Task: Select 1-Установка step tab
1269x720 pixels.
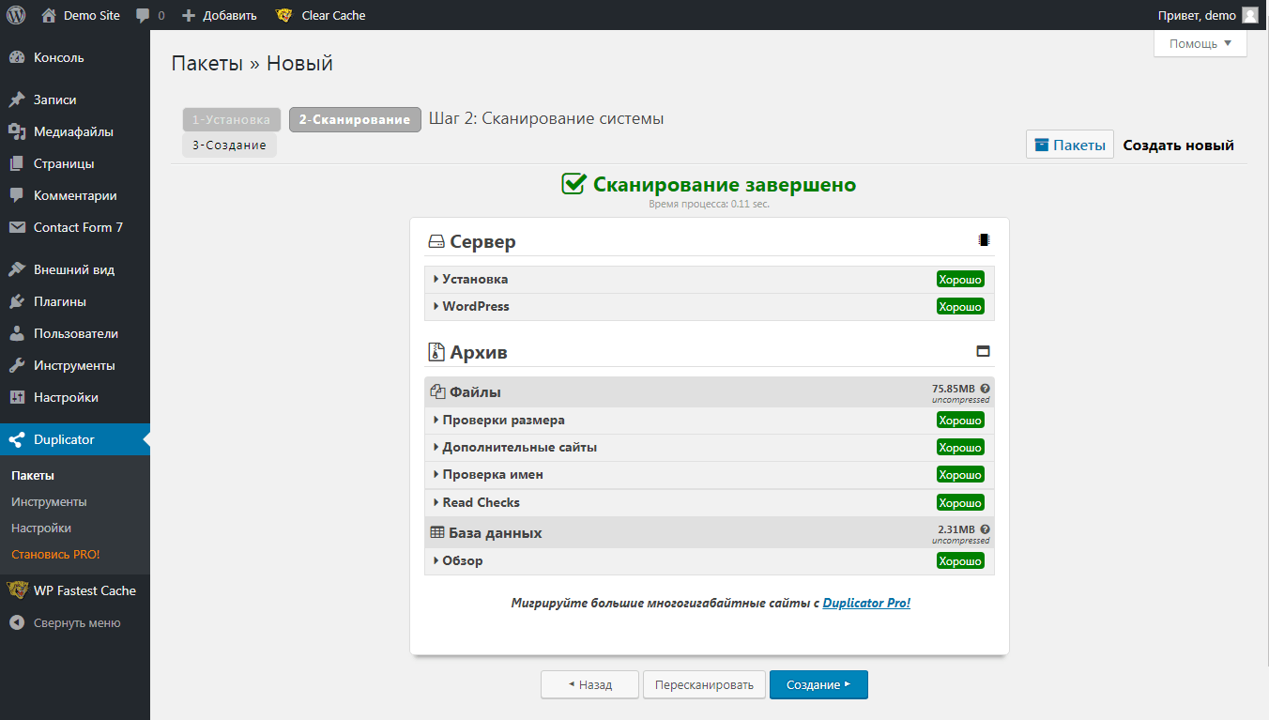Action: [232, 120]
